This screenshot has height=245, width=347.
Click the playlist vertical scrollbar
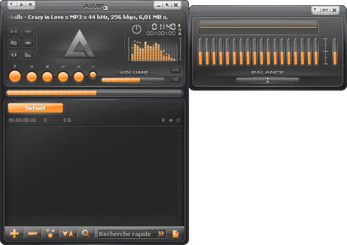[179, 176]
